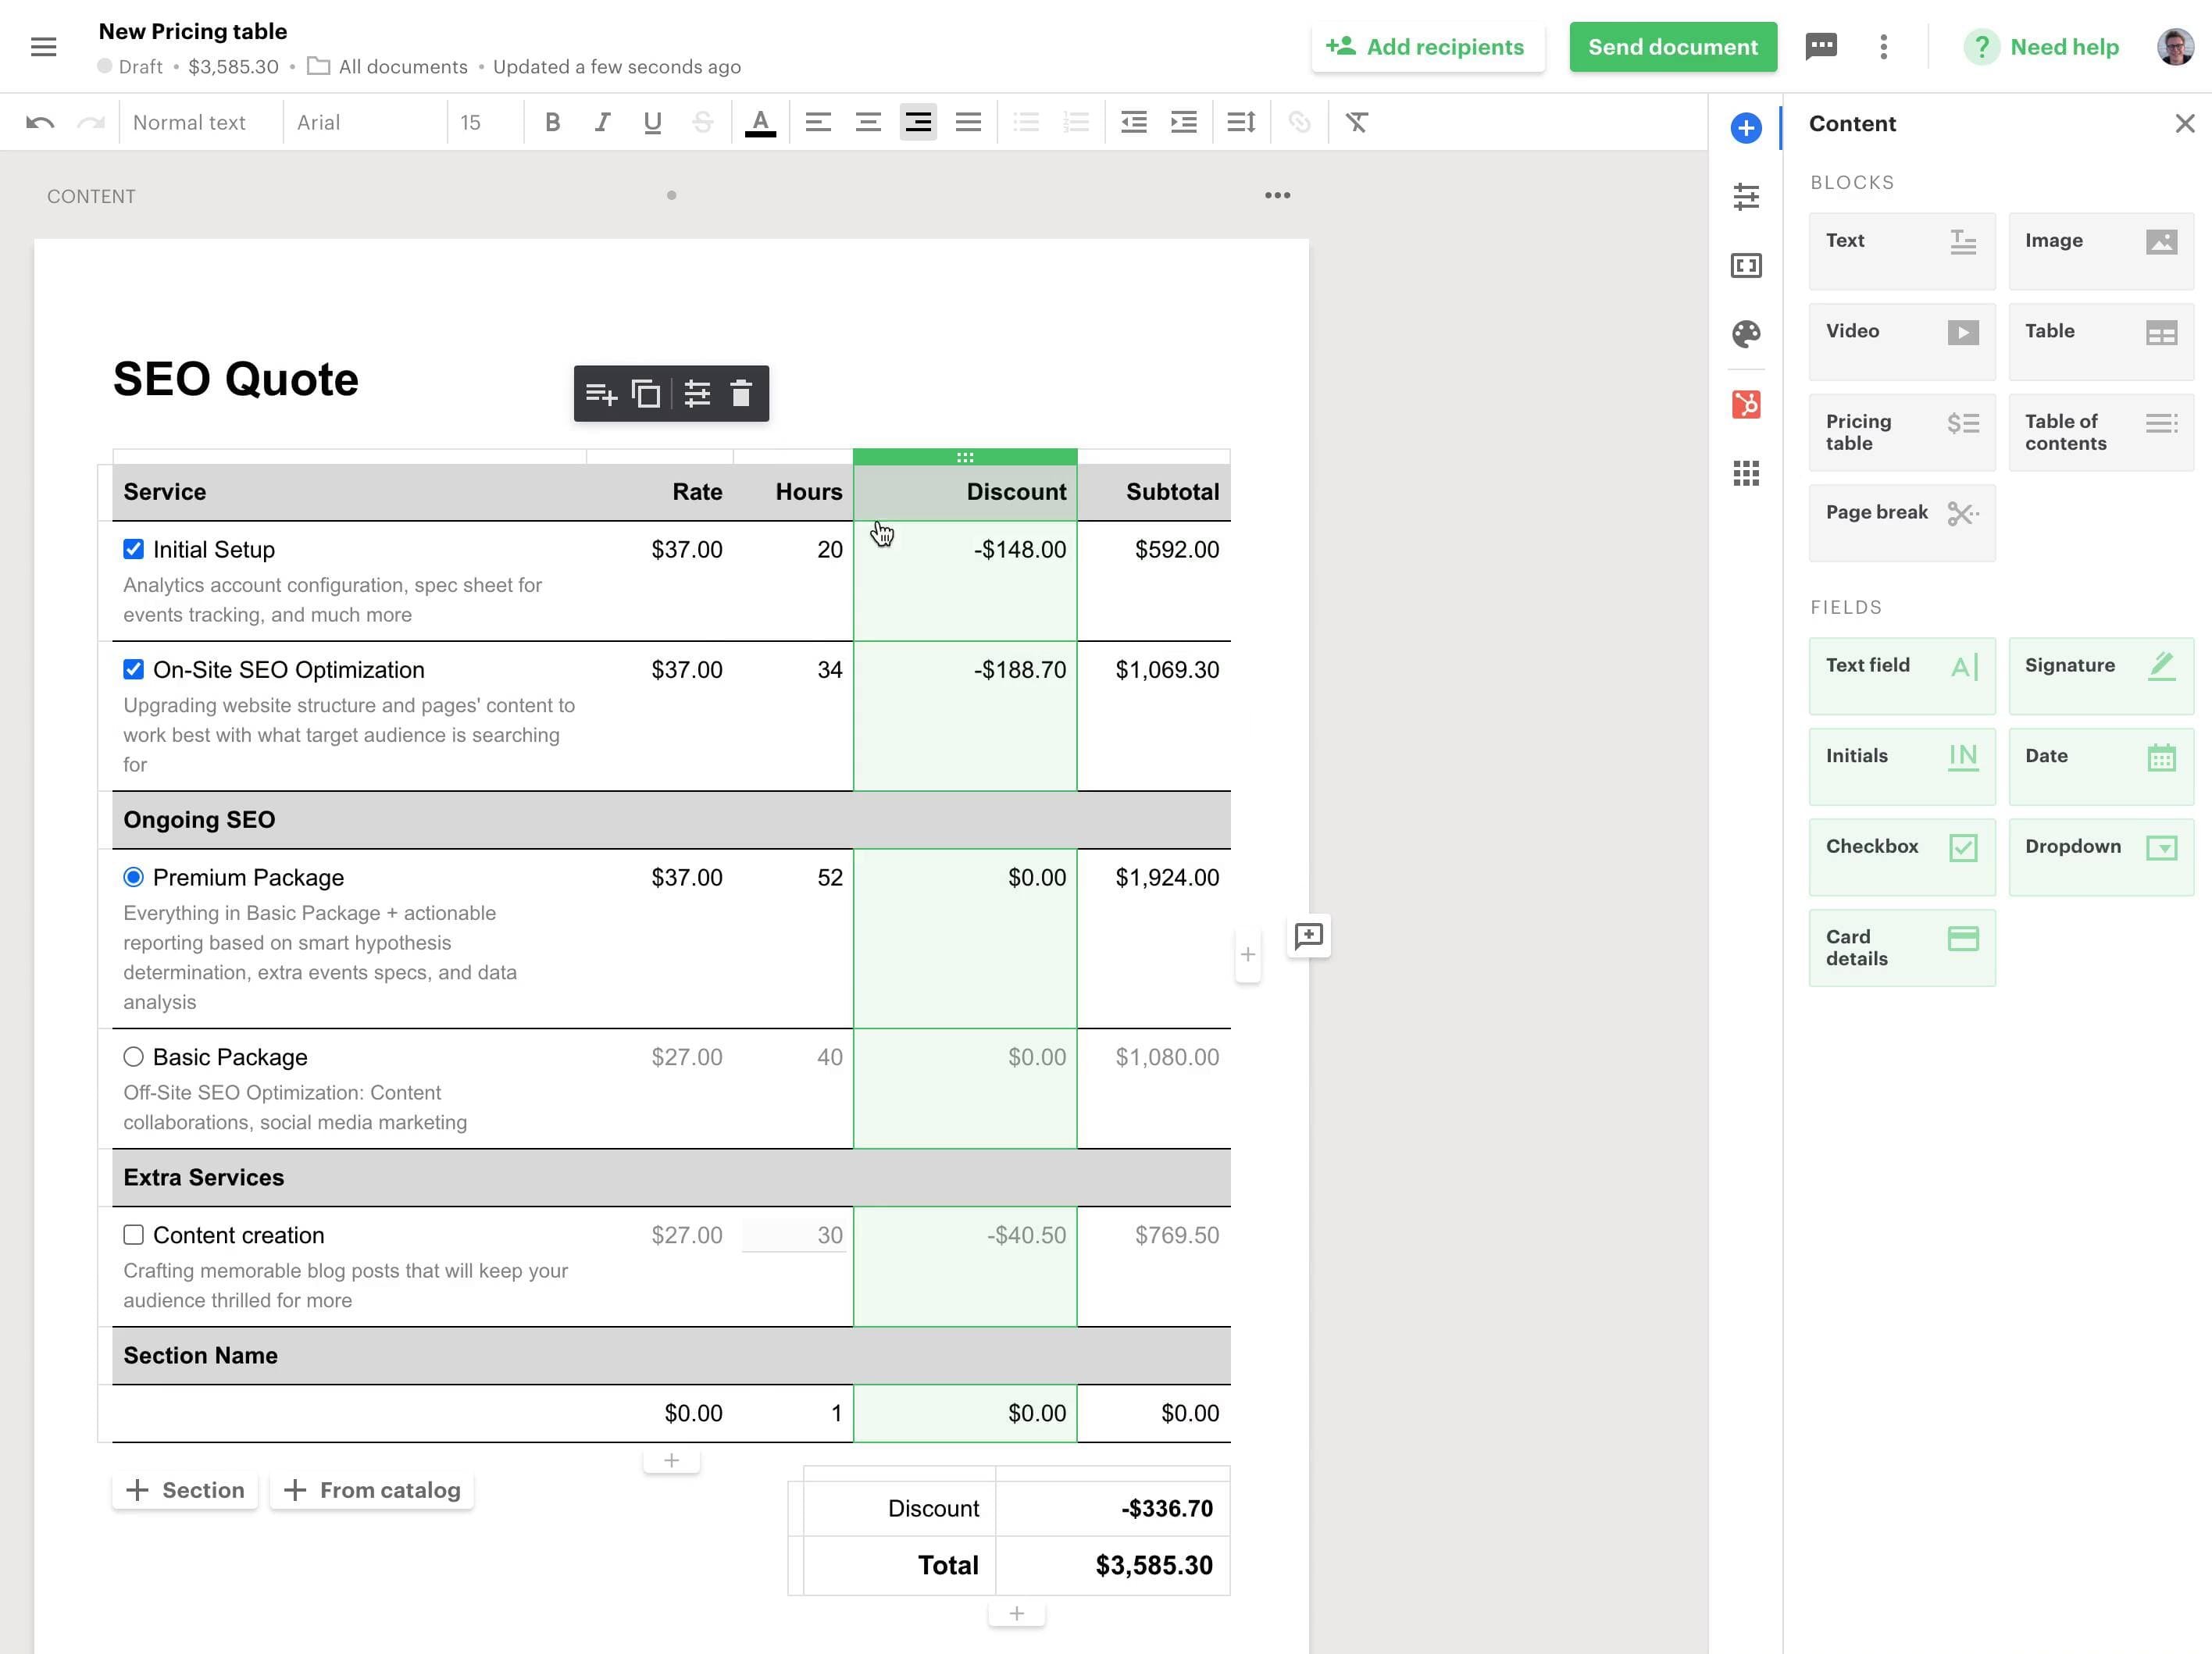Decrease the indent
Image resolution: width=2212 pixels, height=1654 pixels.
click(x=1134, y=122)
